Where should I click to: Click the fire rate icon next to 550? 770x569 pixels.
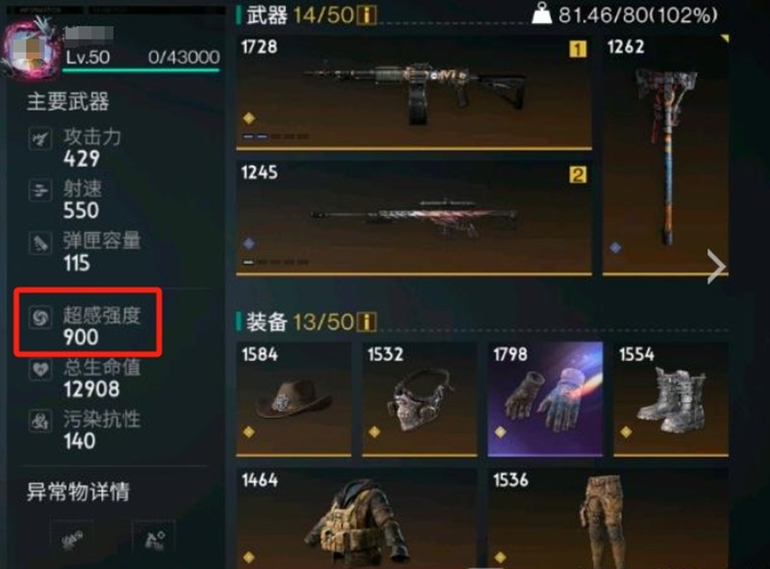pos(40,191)
